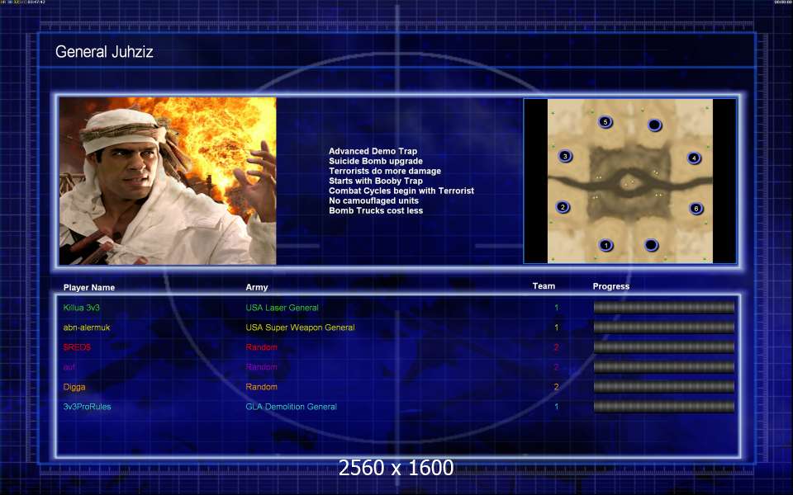Click "No camouflaged units" line
Screen dimensions: 793x495
click(x=373, y=200)
